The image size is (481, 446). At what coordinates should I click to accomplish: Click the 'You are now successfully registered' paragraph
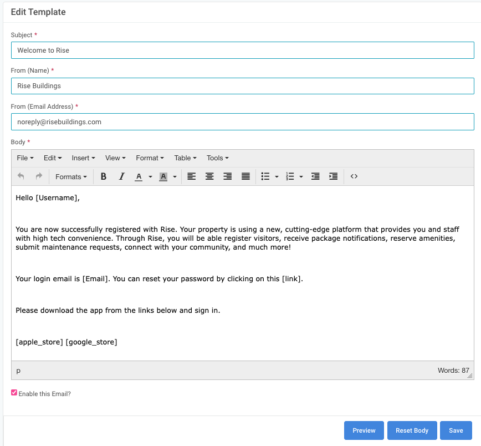coord(237,239)
